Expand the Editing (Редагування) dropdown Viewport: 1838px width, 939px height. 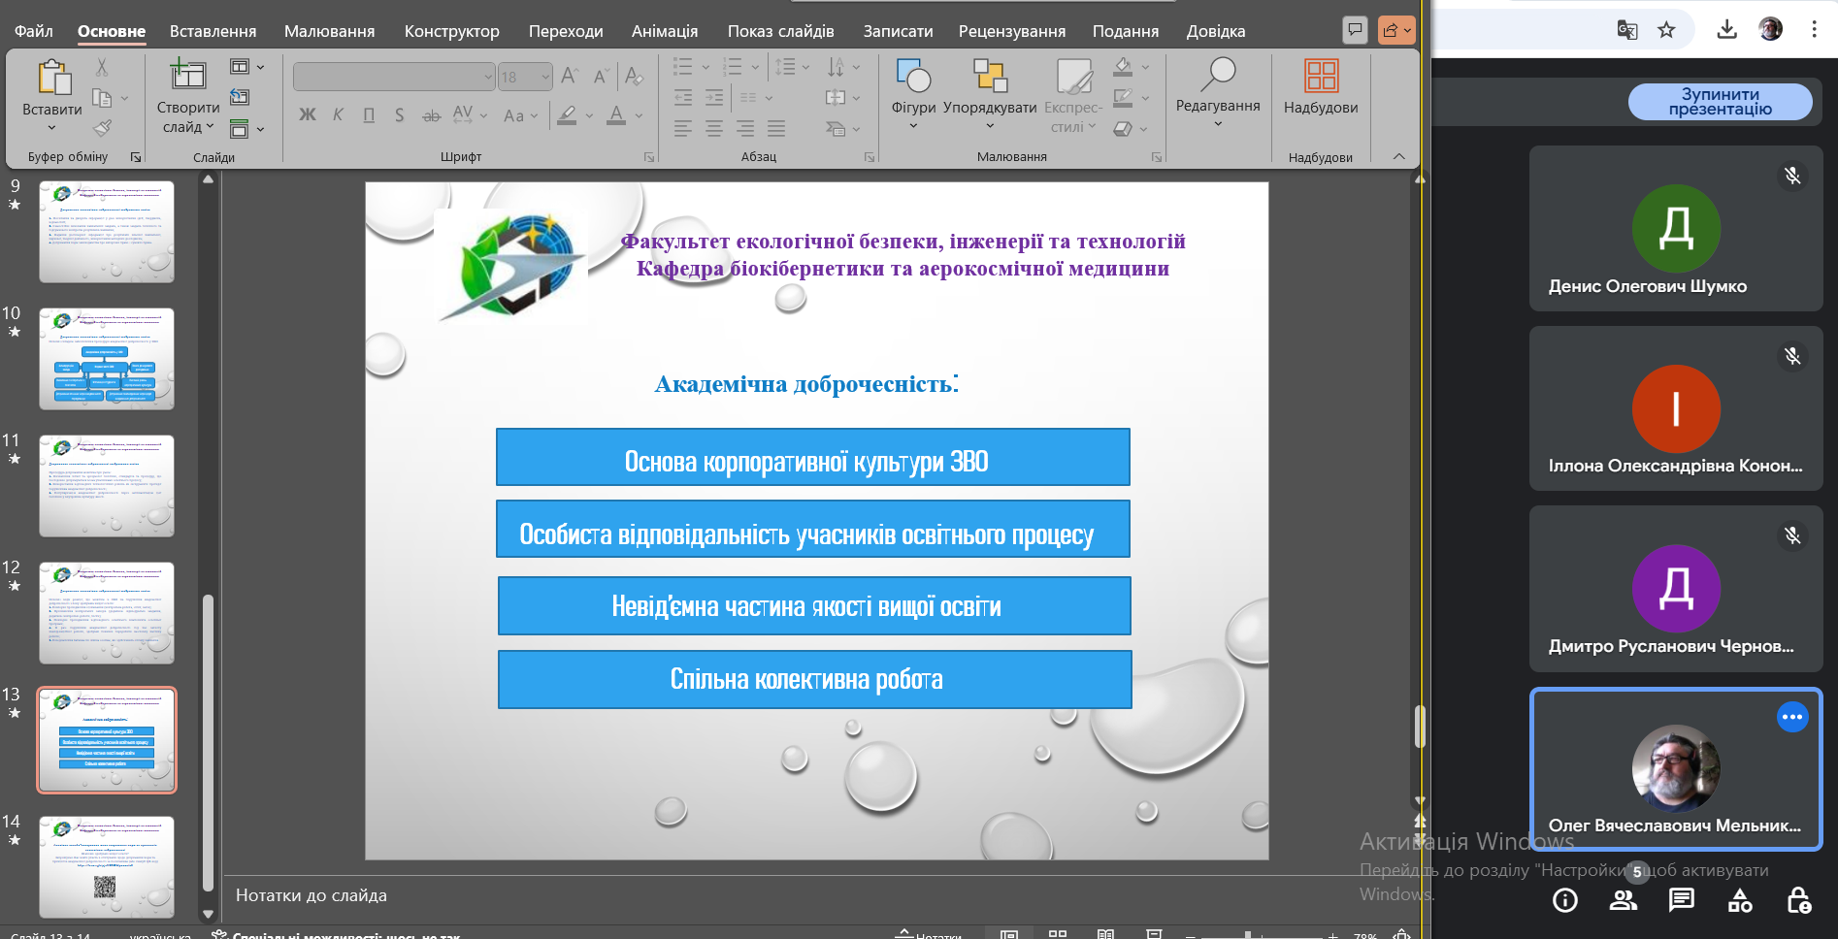click(x=1217, y=123)
